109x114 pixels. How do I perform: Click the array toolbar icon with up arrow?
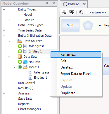click(x=72, y=12)
